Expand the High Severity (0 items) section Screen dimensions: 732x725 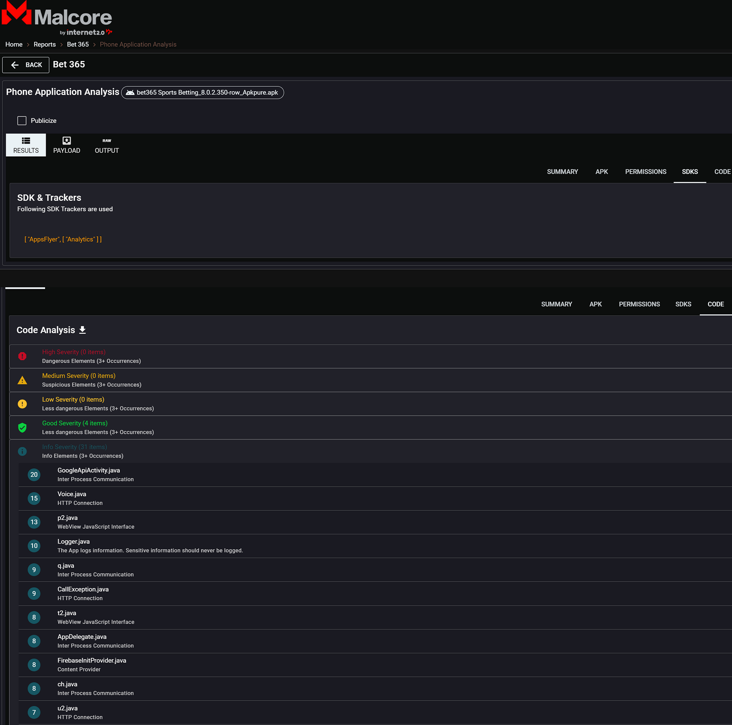pos(371,356)
